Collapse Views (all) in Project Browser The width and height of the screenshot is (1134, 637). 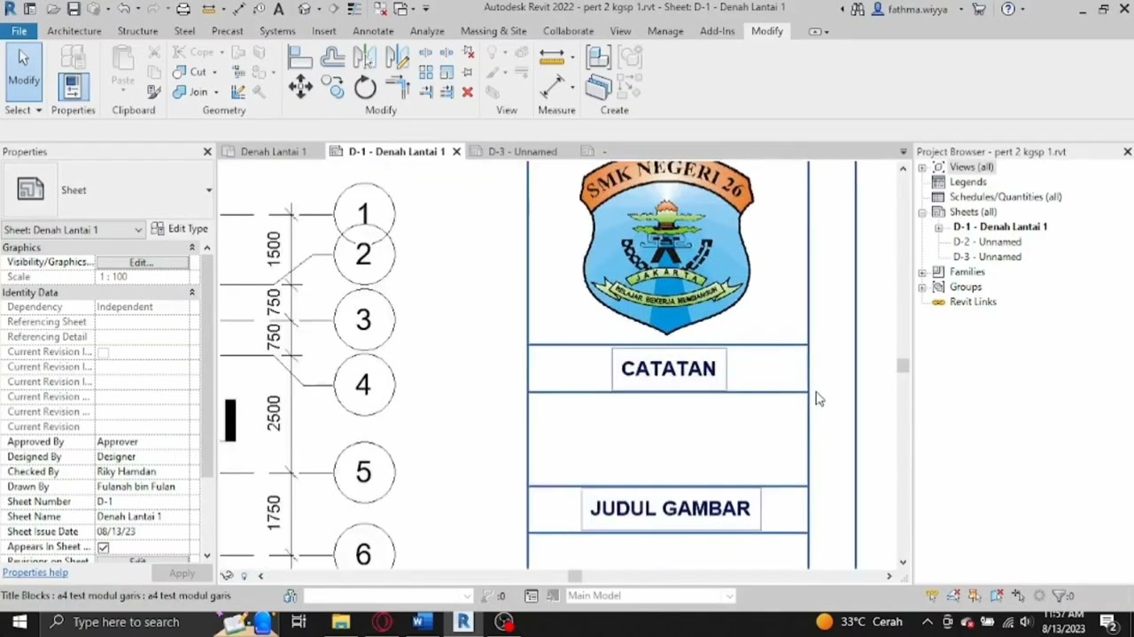click(922, 167)
